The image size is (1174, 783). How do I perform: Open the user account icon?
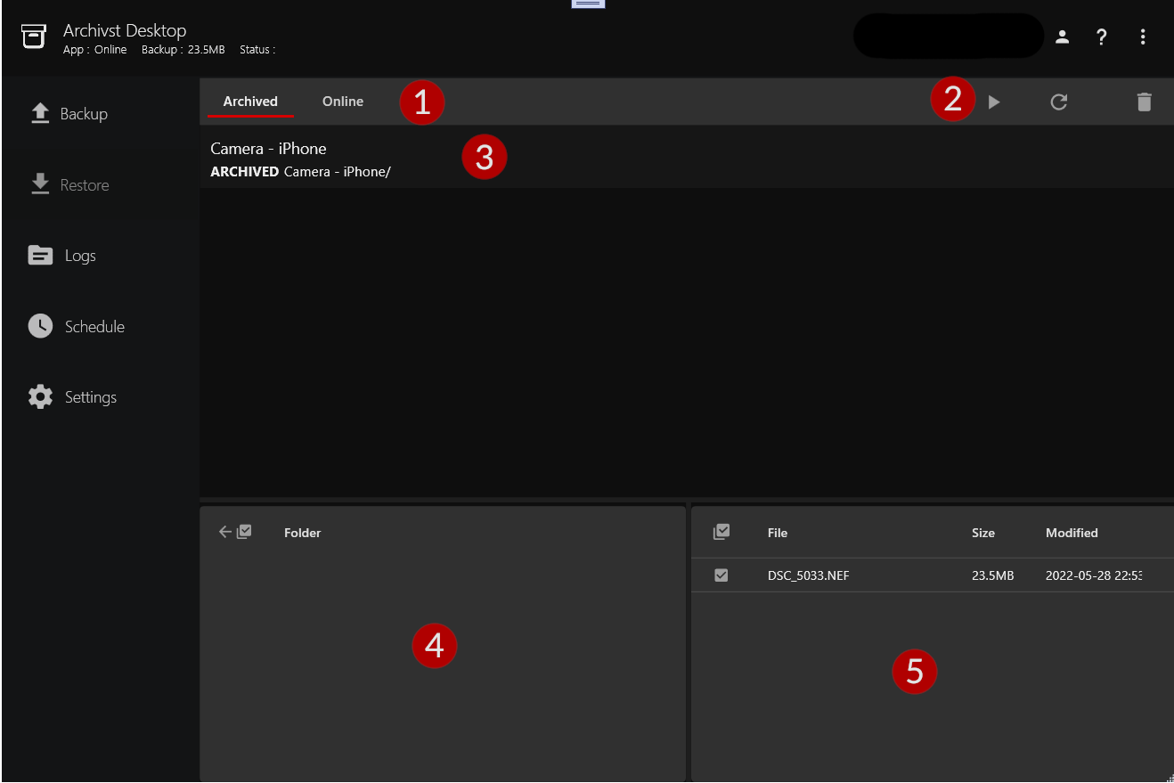(1062, 37)
